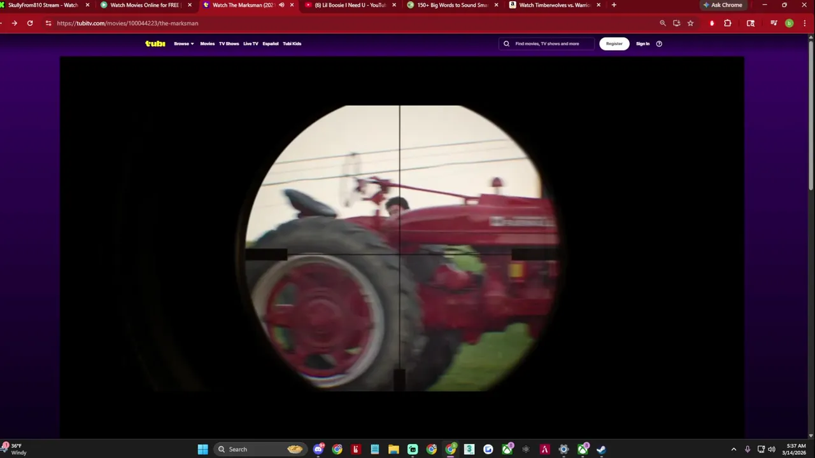815x458 pixels.
Task: Open the weather widget showing 36°F
Action: pos(16,449)
